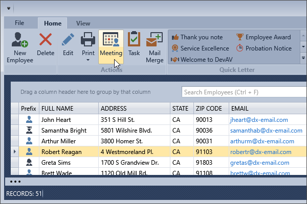Viewport: 307px width, 204px height.
Task: Switch to the View ribbon tab
Action: (83, 23)
